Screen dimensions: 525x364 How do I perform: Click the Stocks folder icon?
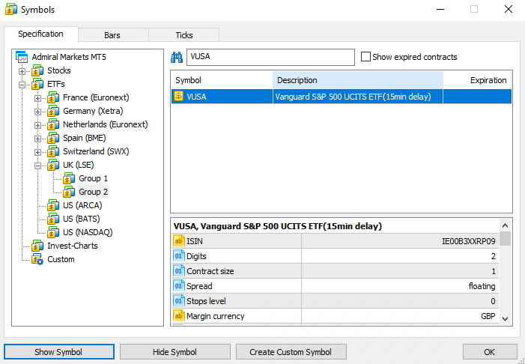pyautogui.click(x=37, y=70)
